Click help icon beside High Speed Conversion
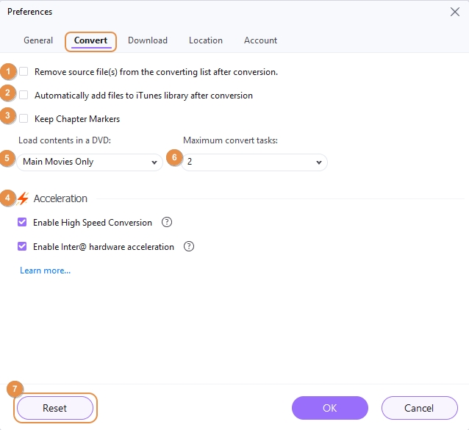Screen dimensions: 469x430 (167, 223)
